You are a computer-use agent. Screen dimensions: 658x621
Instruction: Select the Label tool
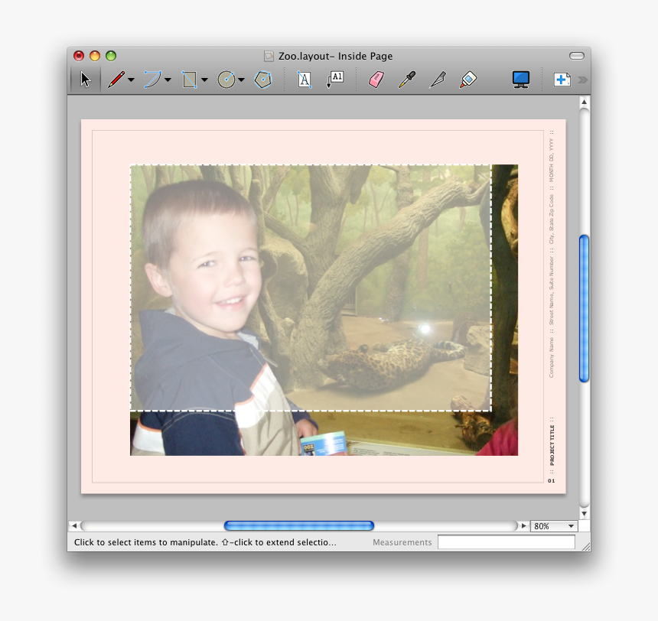tap(335, 80)
